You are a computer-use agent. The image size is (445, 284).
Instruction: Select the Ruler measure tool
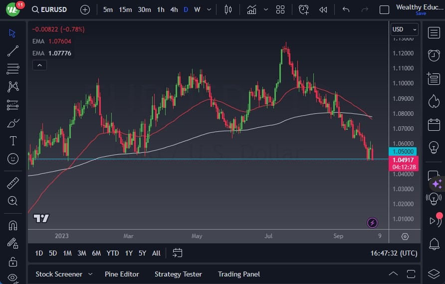click(13, 183)
